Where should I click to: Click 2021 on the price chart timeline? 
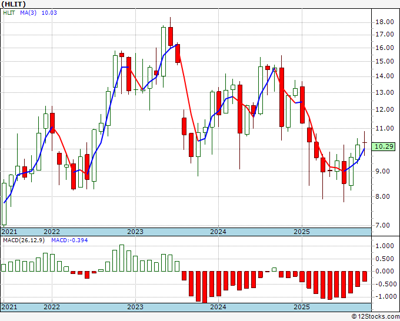click(x=9, y=232)
